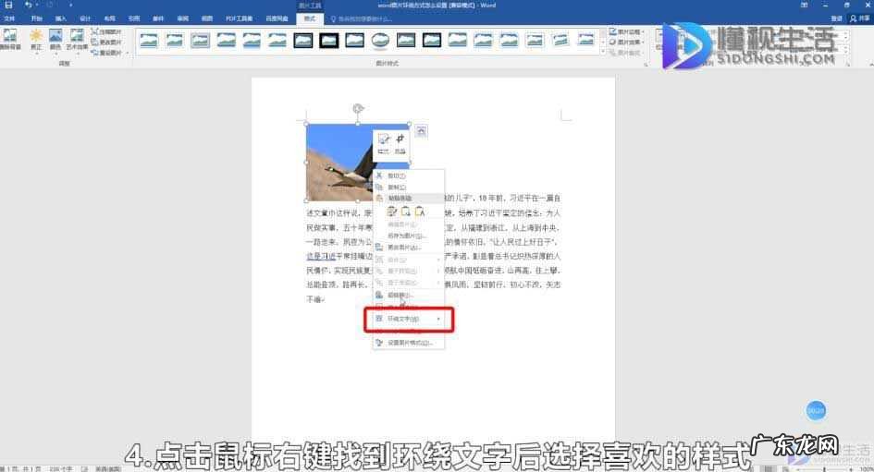The width and height of the screenshot is (874, 472).
Task: Click the Style button on the mini toolbar
Action: click(384, 143)
